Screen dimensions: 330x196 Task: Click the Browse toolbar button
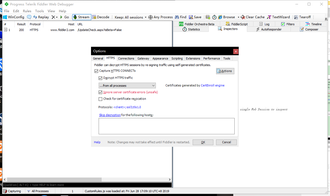point(226,17)
